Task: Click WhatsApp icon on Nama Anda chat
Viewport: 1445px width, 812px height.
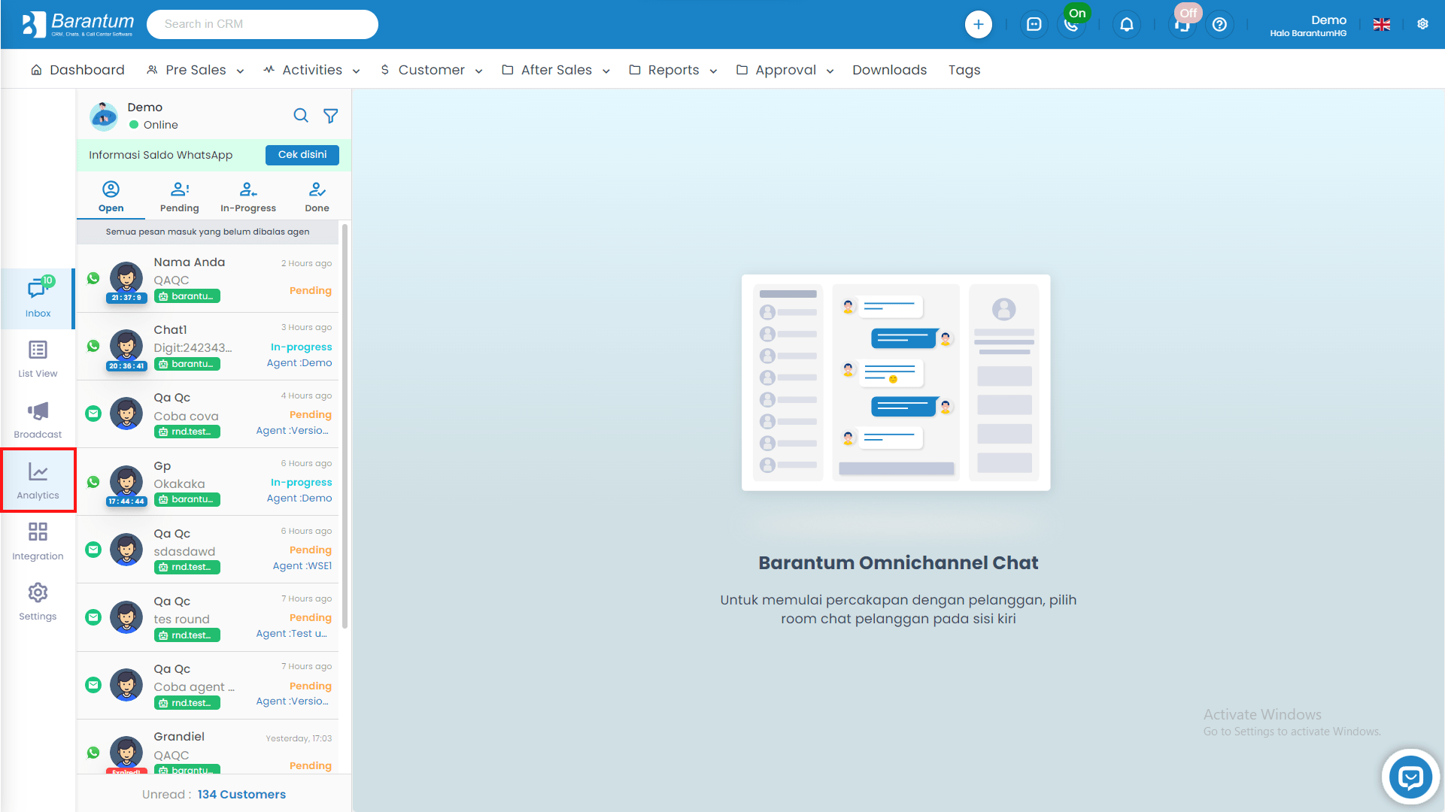Action: [x=93, y=278]
